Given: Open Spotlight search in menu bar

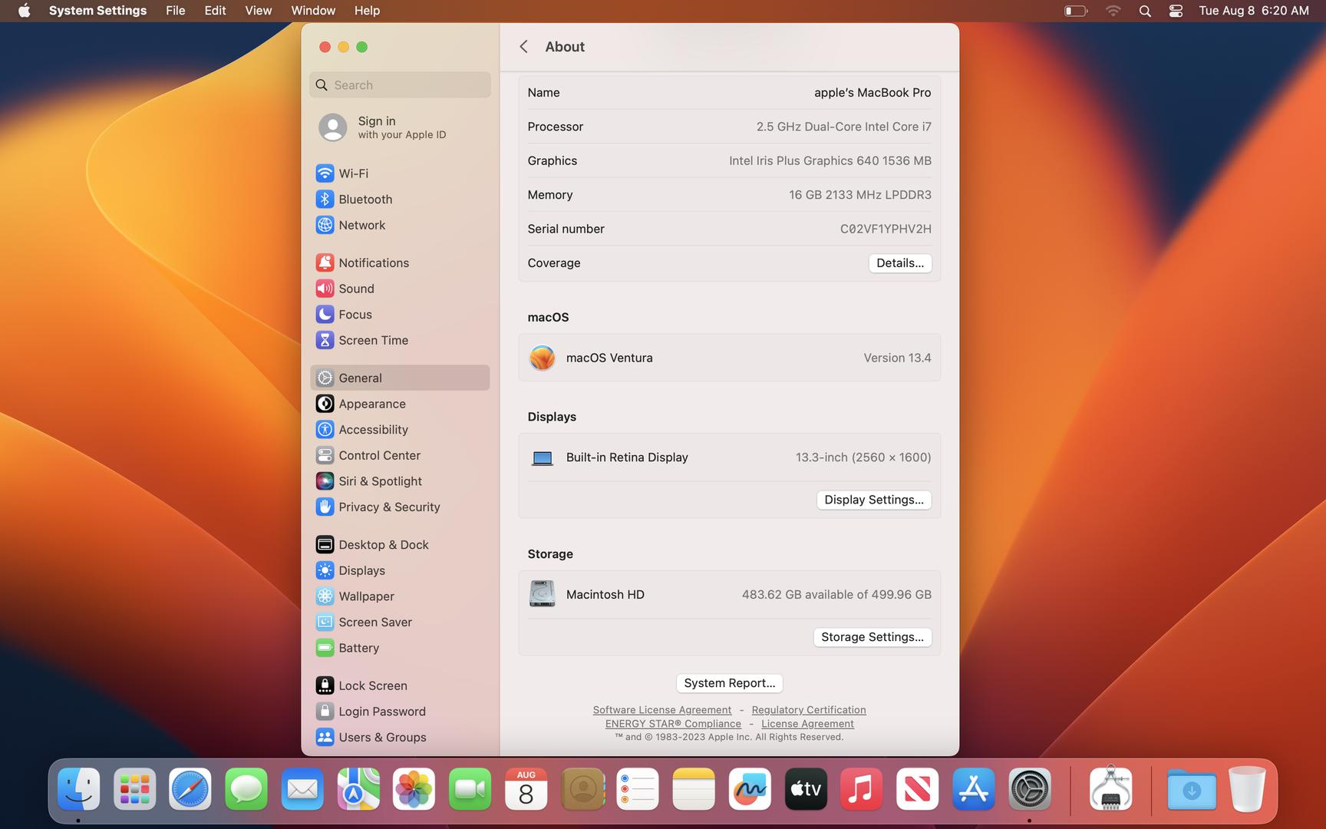Looking at the screenshot, I should coord(1145,11).
